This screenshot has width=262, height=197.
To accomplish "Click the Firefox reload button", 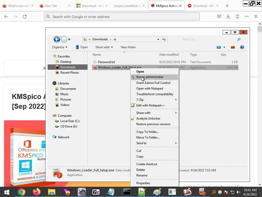I will (25, 17).
